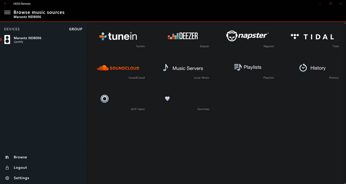The image size is (346, 184).
Task: Click the Napster caption label
Action: coord(269,47)
